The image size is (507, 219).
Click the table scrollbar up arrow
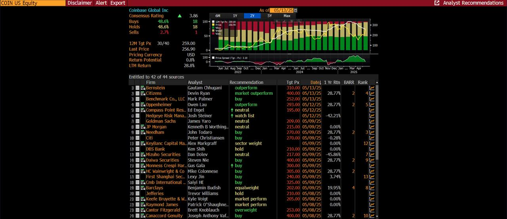pyautogui.click(x=377, y=82)
